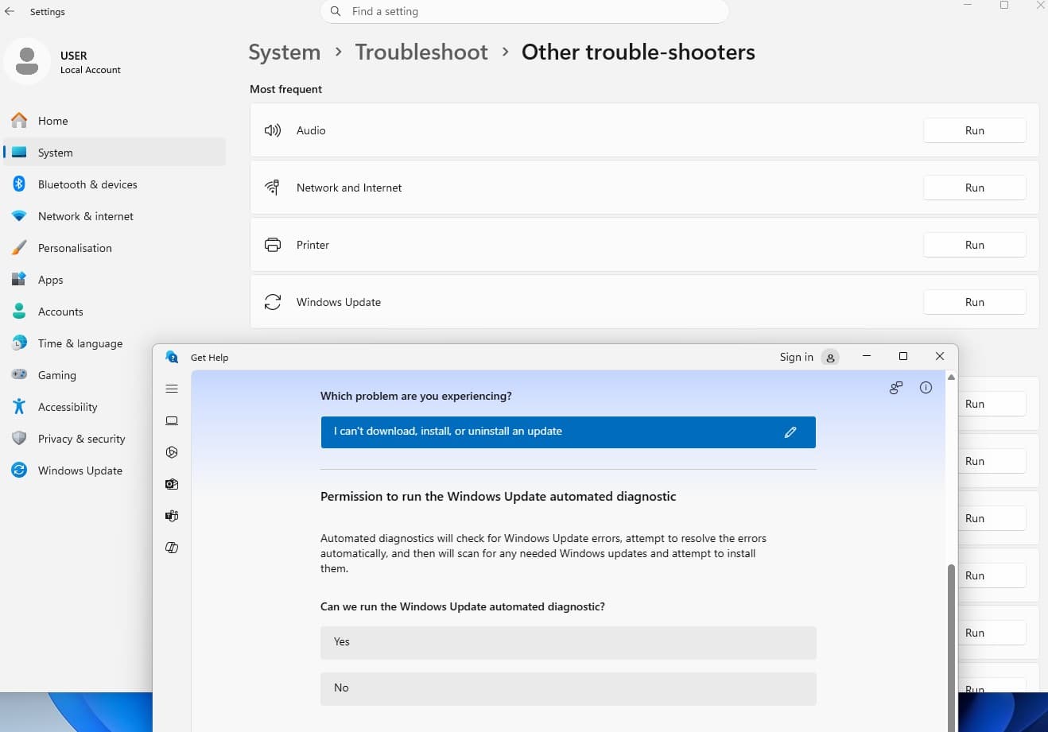Click the Local Account label
This screenshot has width=1048, height=732.
point(91,70)
